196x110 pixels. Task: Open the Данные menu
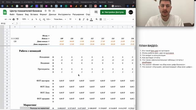(52, 14)
